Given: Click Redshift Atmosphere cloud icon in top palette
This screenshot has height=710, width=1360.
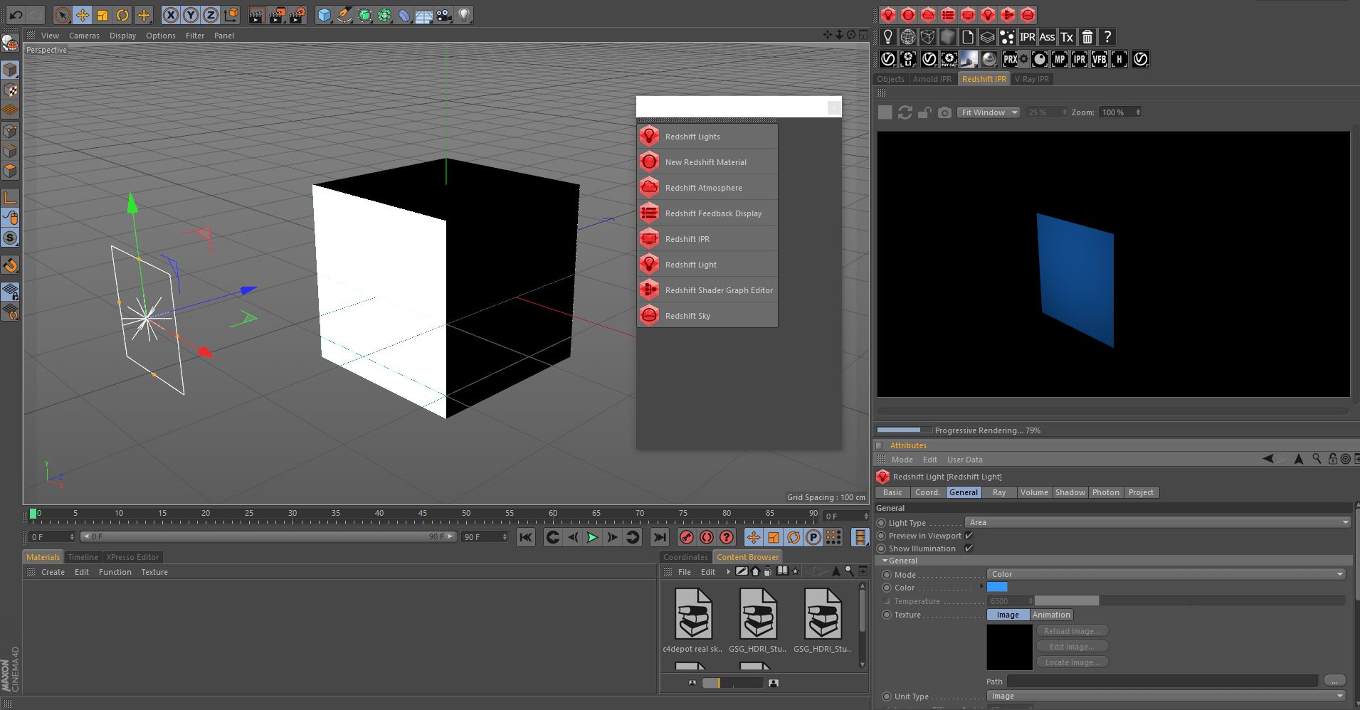Looking at the screenshot, I should [x=928, y=15].
